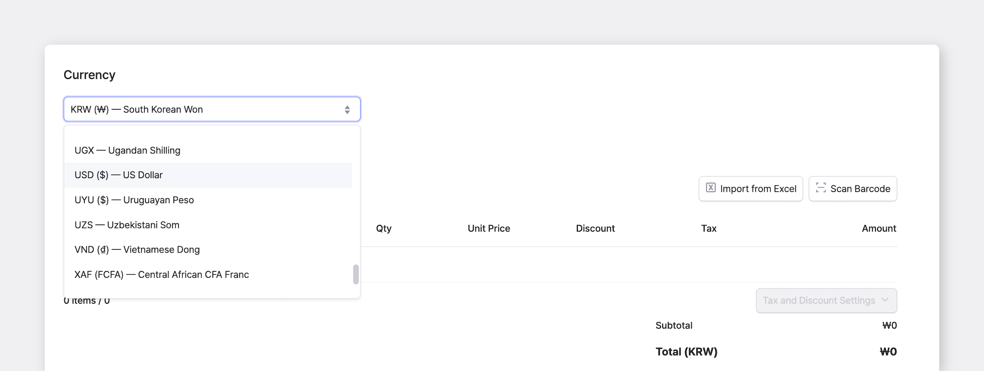Screen dimensions: 984x371
Task: Click the currency list scrollbar thumb
Action: (356, 274)
